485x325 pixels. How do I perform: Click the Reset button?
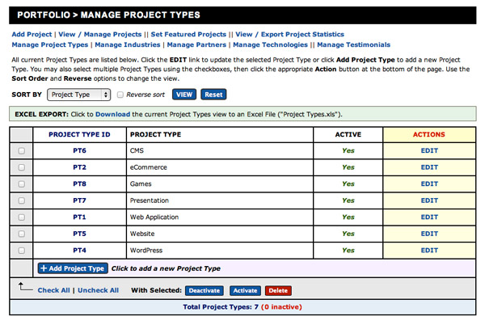tap(213, 95)
